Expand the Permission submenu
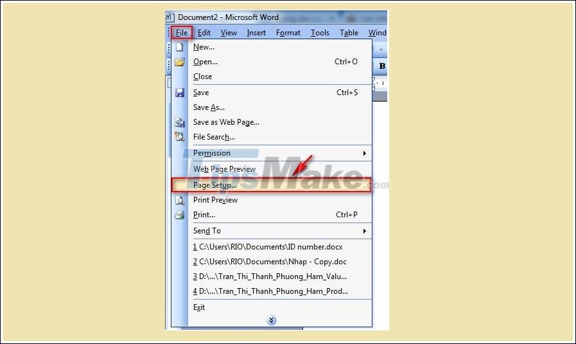 [272, 153]
